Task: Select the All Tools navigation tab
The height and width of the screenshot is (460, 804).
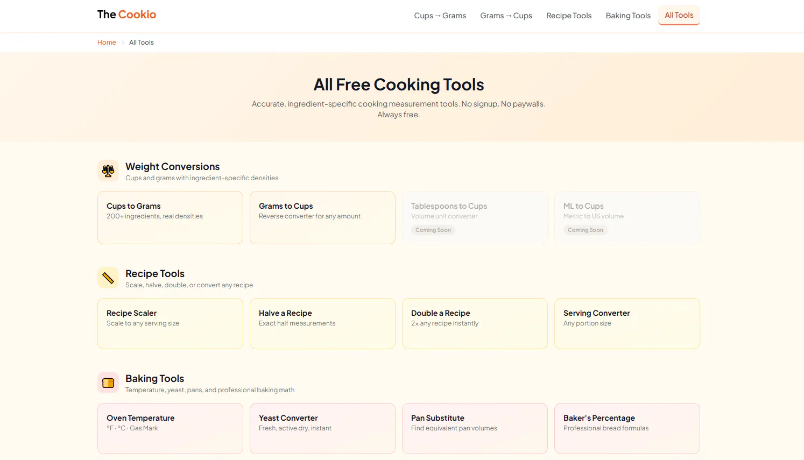Action: tap(679, 15)
